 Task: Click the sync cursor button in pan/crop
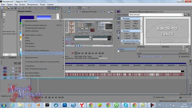(x=139, y=57)
